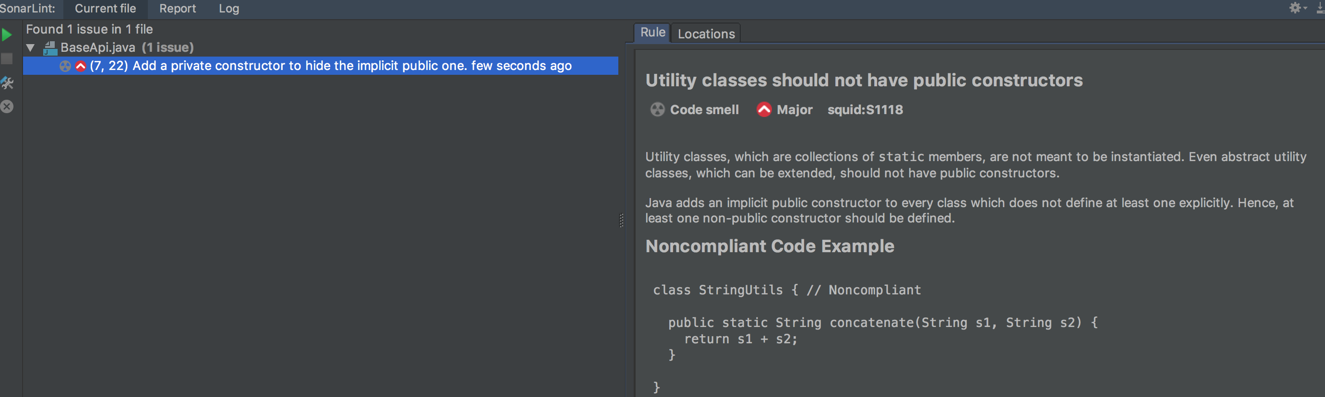Select the Current file tab
This screenshot has width=1325, height=397.
(x=106, y=9)
